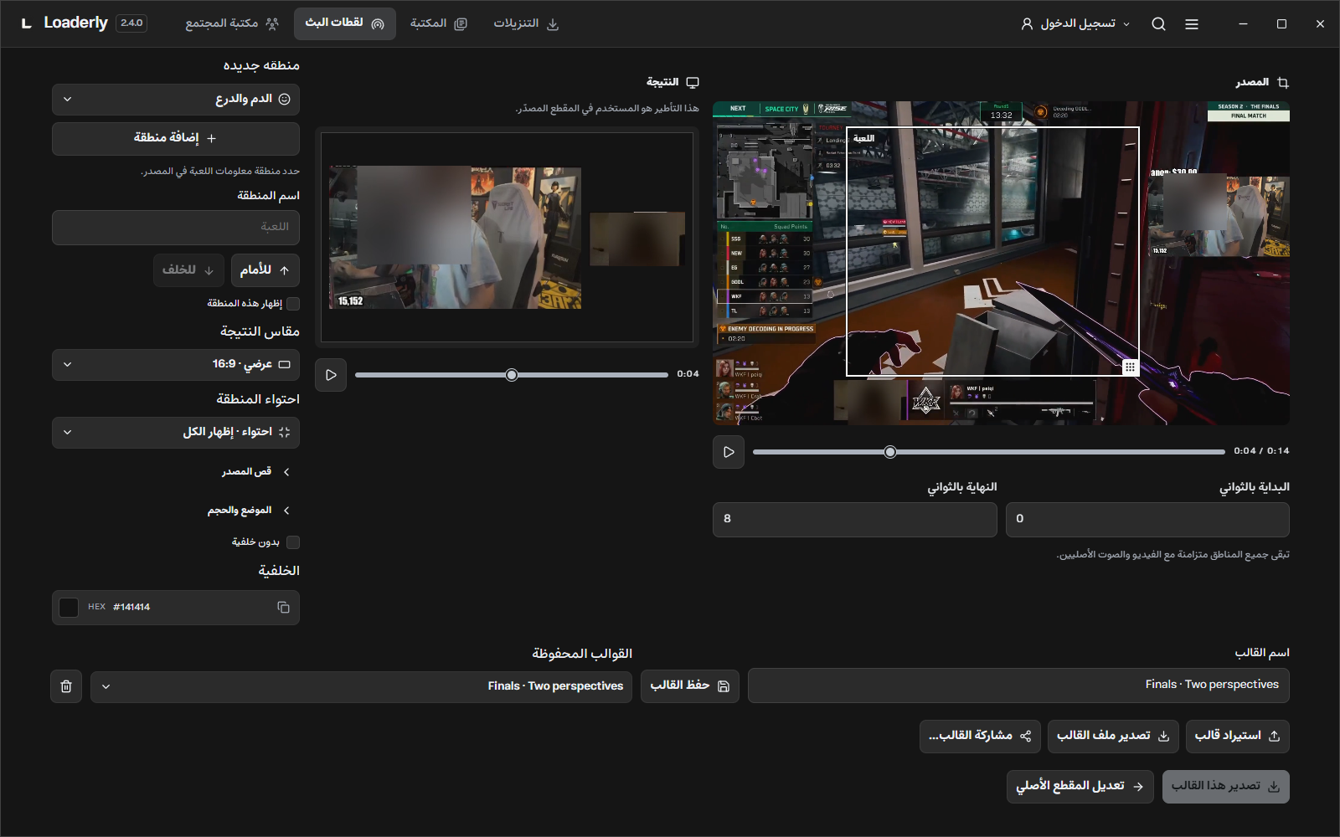Click the crop icon beside المصدر heading

click(x=1283, y=82)
